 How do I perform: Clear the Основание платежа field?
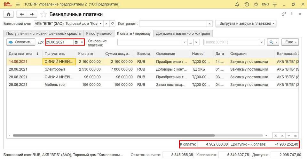(196, 42)
